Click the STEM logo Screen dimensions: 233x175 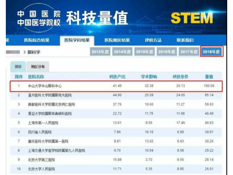(x=192, y=18)
